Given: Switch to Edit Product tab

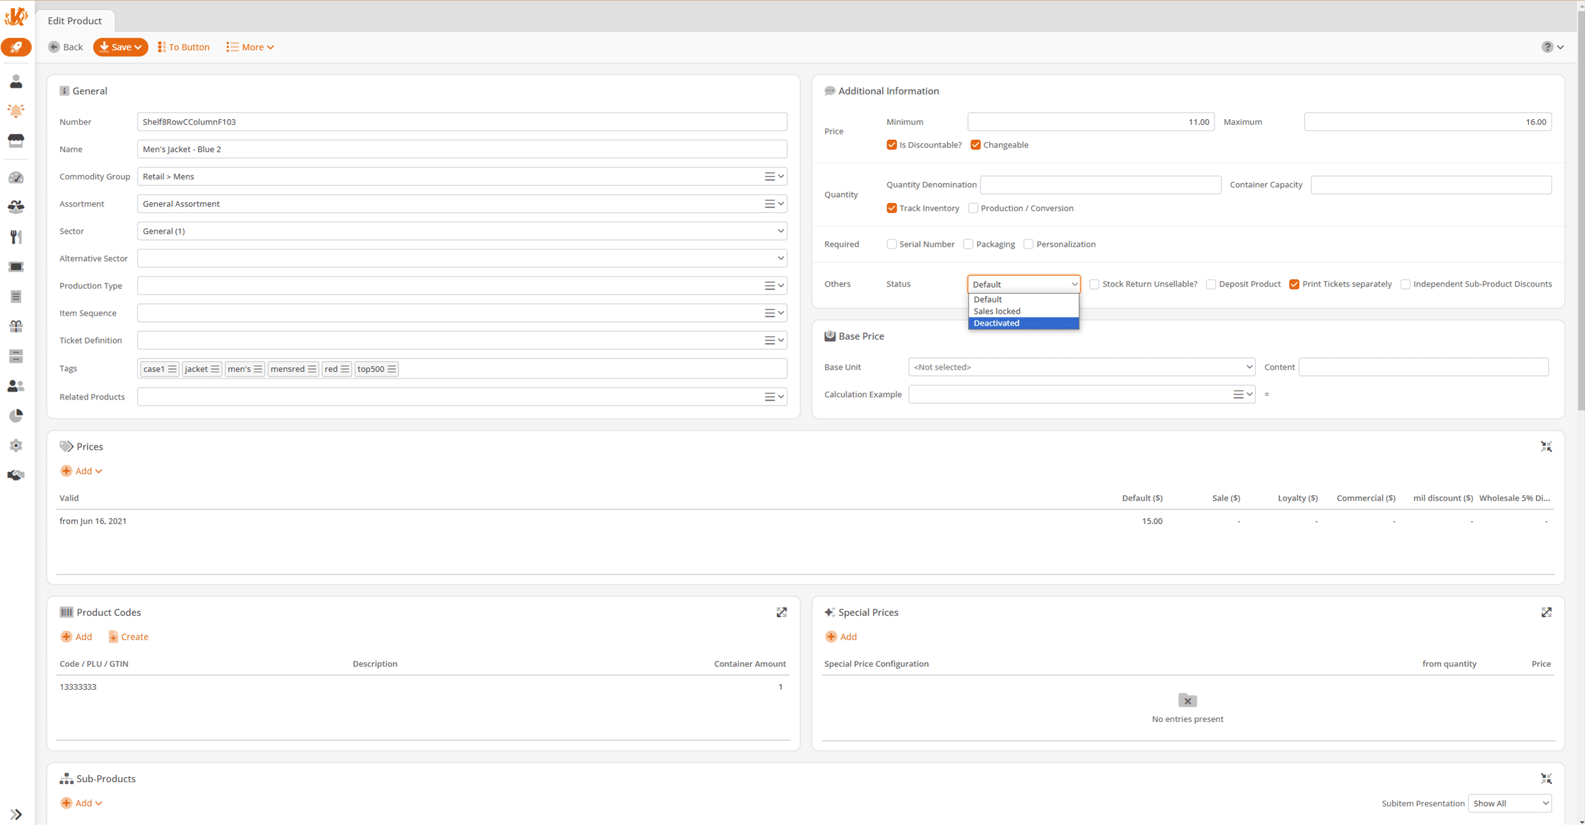Looking at the screenshot, I should pyautogui.click(x=75, y=20).
